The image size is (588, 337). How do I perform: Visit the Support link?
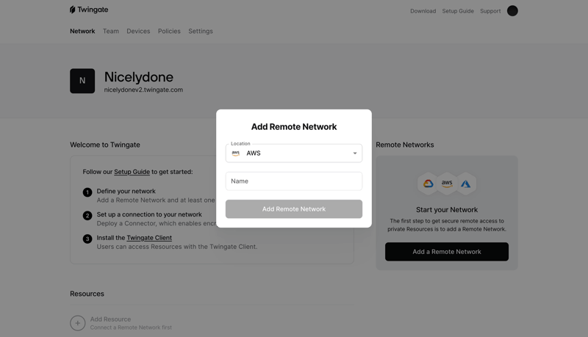[490, 11]
